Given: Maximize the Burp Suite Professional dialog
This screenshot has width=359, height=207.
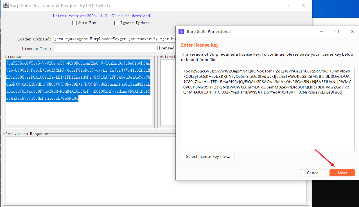Looking at the screenshot, I should point(337,31).
